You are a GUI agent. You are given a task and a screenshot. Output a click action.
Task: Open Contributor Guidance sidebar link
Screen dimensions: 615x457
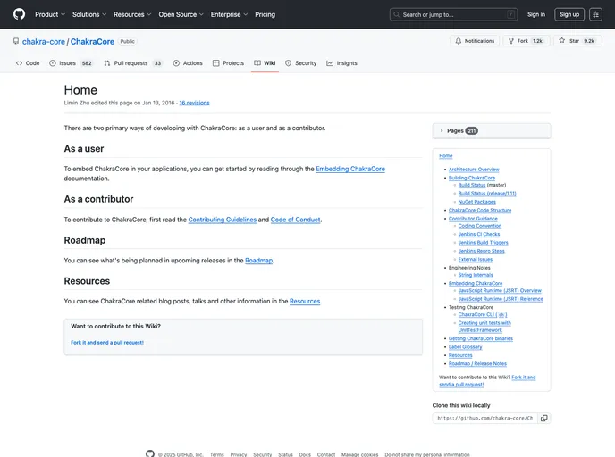pos(473,219)
